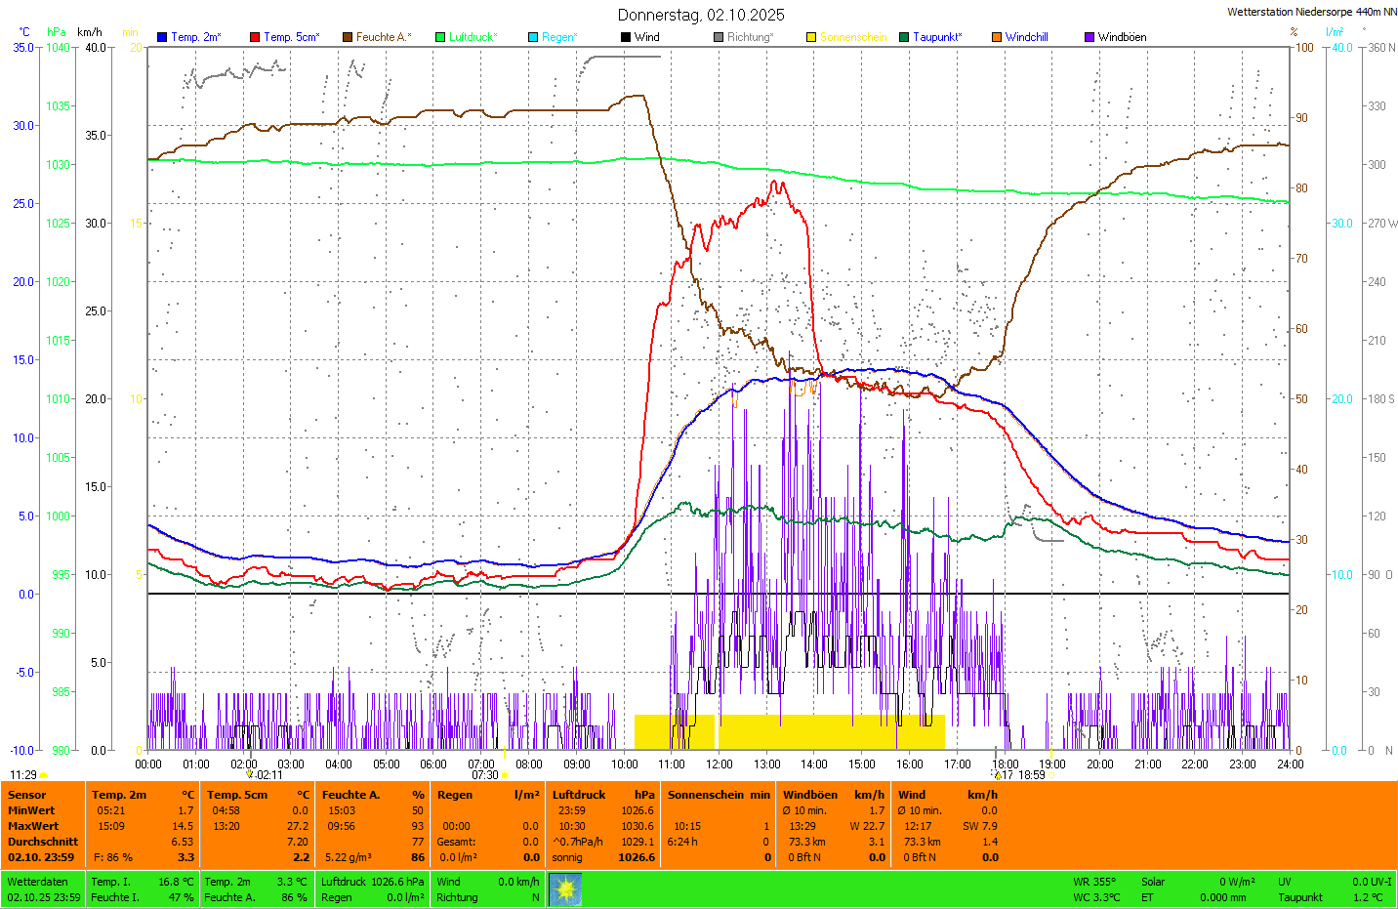
Task: Click the Sensor column header
Action: pyautogui.click(x=27, y=795)
